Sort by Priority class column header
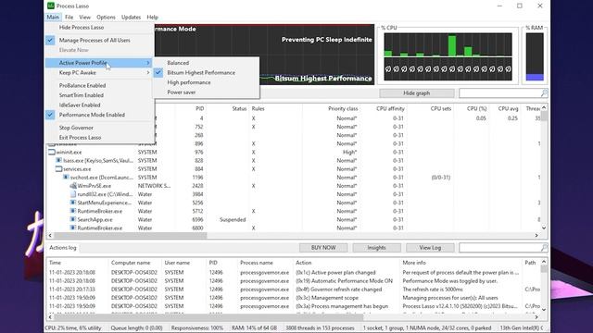 tap(343, 109)
